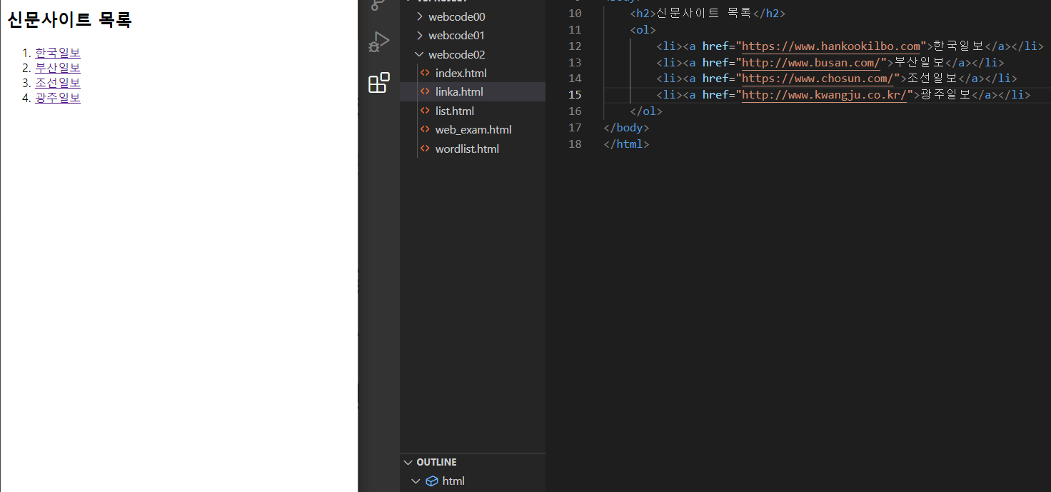Follow the hankookilbo.com URL in code editor

coord(831,46)
